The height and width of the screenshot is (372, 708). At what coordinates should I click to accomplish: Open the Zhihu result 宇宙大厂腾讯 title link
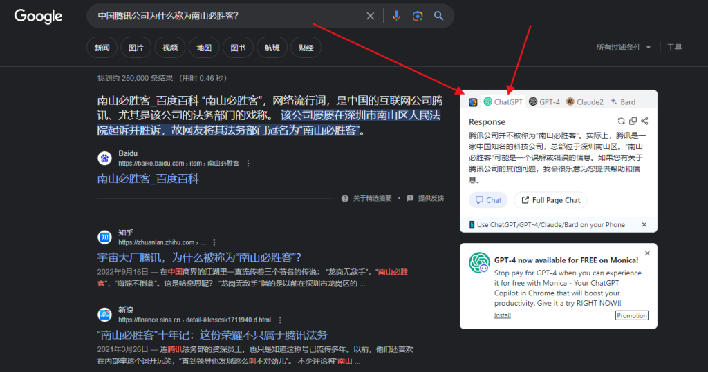[199, 257]
